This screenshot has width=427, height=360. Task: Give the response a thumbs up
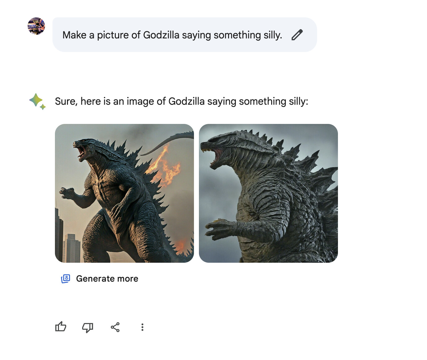tap(61, 327)
